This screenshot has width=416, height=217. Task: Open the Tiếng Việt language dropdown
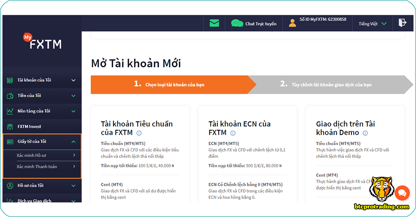[372, 24]
